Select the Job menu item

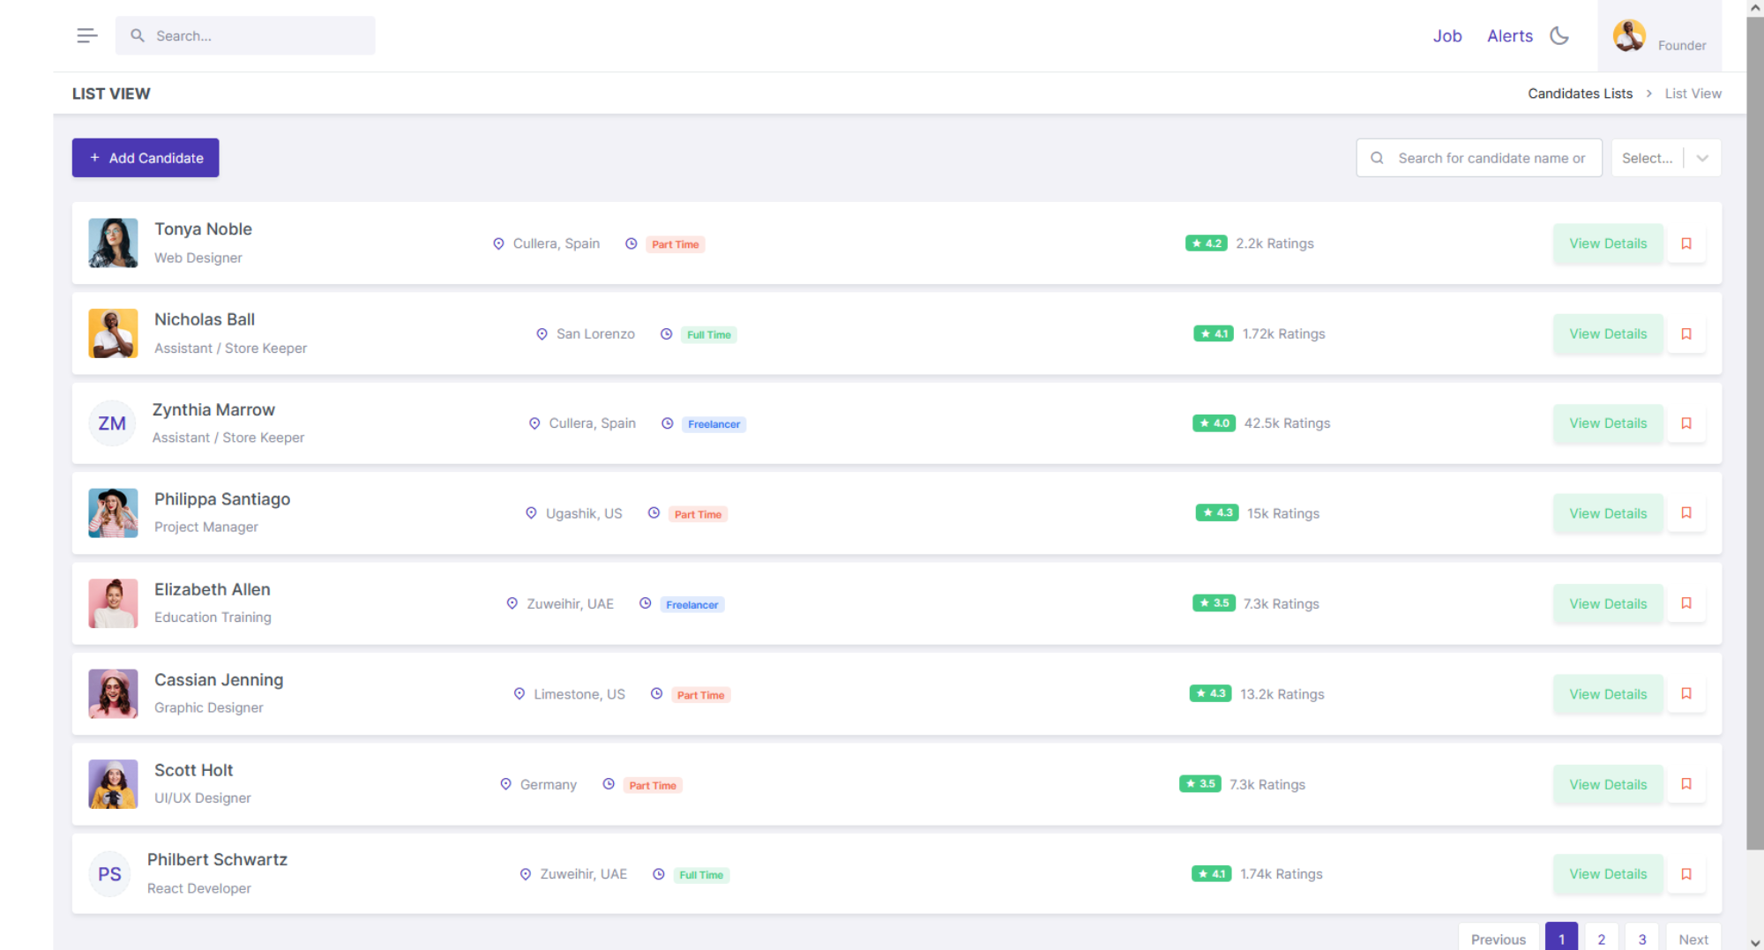tap(1447, 35)
